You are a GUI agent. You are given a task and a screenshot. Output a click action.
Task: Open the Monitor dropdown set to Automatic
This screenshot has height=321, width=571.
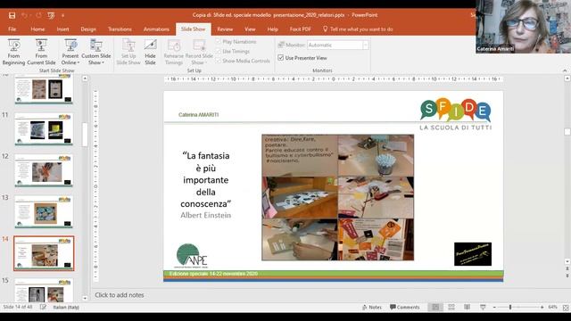coord(338,45)
